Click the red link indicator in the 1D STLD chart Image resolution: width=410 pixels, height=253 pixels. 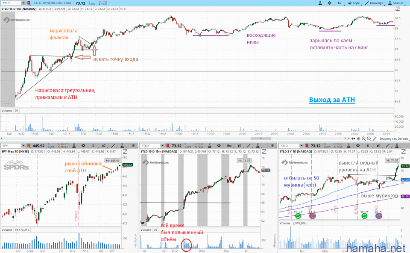pyautogui.click(x=307, y=146)
